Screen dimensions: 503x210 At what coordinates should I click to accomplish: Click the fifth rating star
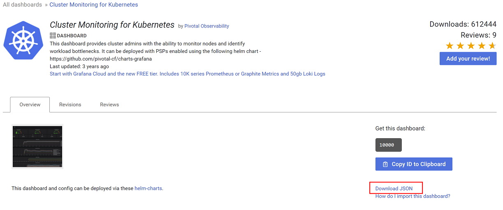(492, 46)
